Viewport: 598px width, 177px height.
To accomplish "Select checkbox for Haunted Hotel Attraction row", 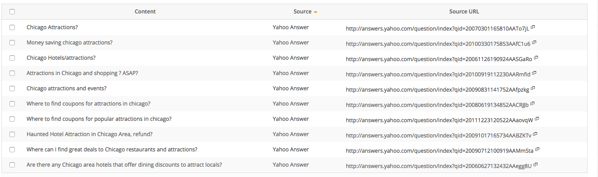I will point(12,134).
